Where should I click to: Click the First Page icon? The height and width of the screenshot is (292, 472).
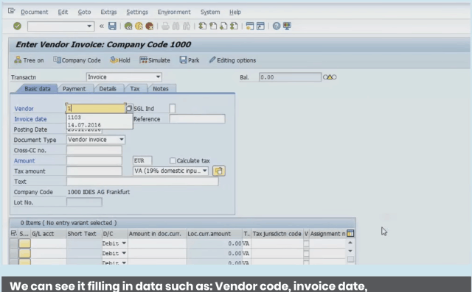click(x=202, y=26)
